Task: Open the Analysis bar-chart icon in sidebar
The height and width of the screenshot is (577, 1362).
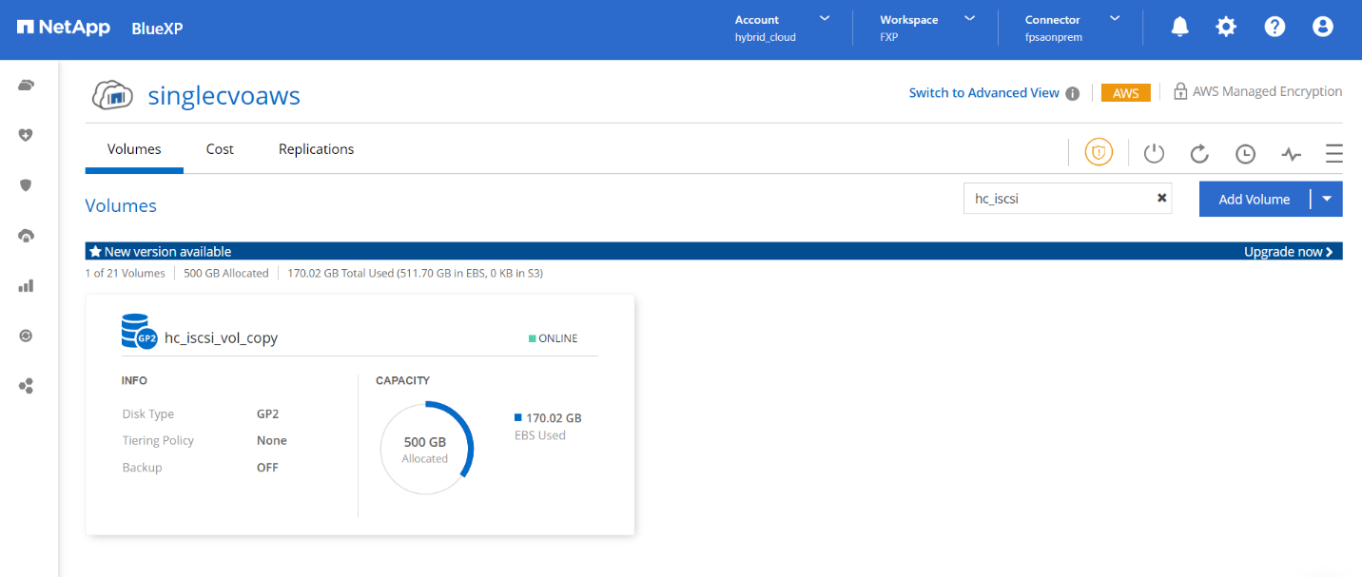Action: click(x=27, y=285)
